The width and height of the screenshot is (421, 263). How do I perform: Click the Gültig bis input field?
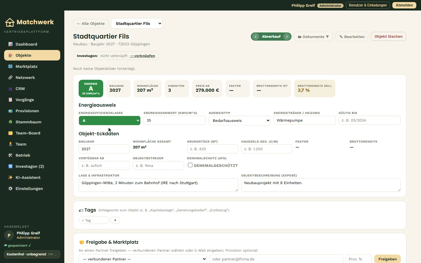370,120
